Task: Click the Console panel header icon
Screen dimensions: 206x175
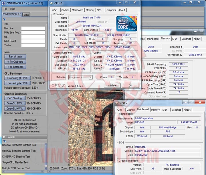Action: 4,137
